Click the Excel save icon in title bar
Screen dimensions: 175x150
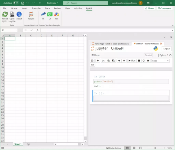tap(23, 3)
